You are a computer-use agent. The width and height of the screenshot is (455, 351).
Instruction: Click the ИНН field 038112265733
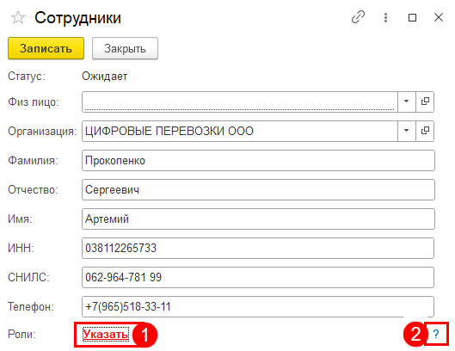[x=258, y=249]
